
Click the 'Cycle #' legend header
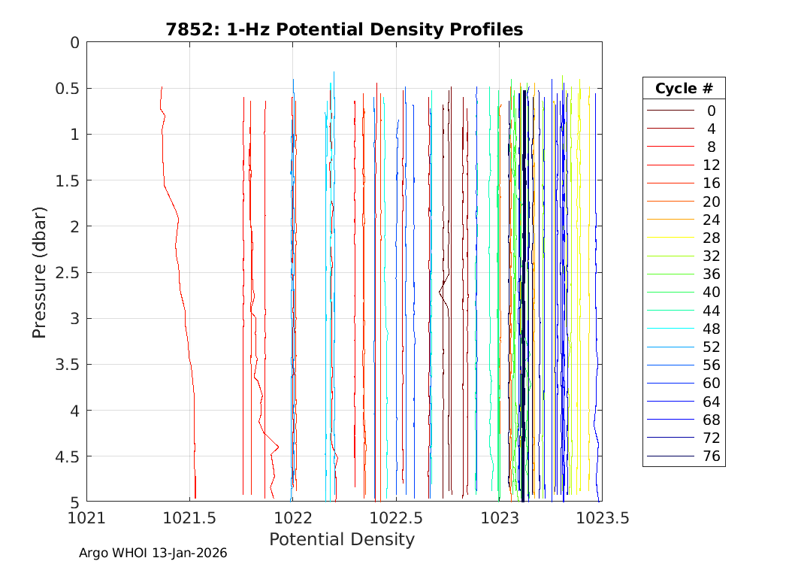684,88
